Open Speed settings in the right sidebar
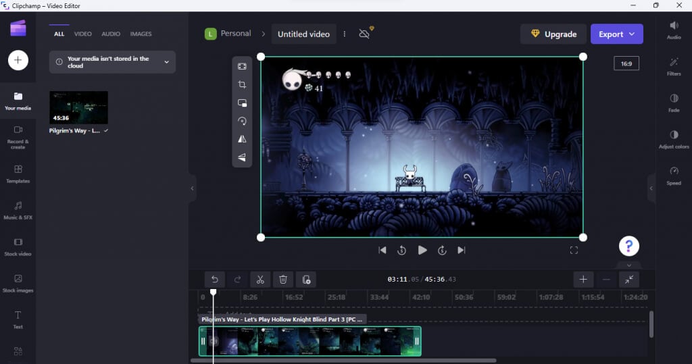The height and width of the screenshot is (364, 692). coord(673,176)
